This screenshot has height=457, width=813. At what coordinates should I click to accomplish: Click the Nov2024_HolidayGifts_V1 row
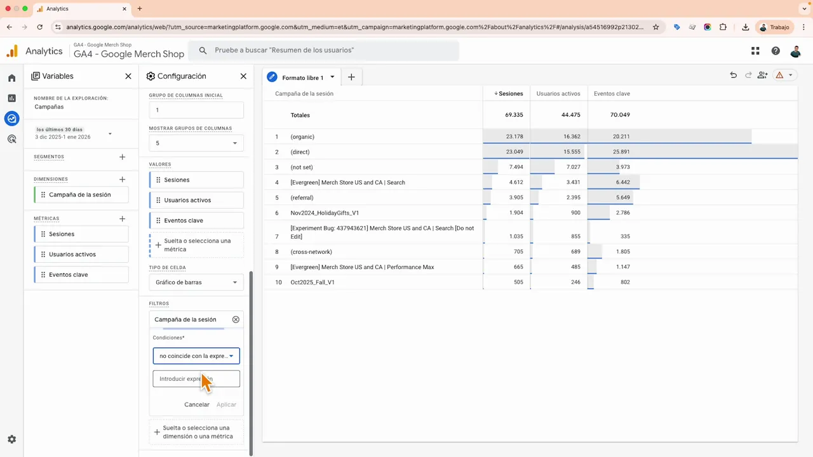click(530, 213)
